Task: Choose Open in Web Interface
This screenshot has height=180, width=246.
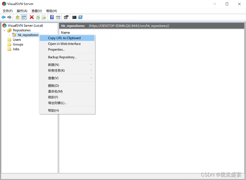Action: click(67, 44)
